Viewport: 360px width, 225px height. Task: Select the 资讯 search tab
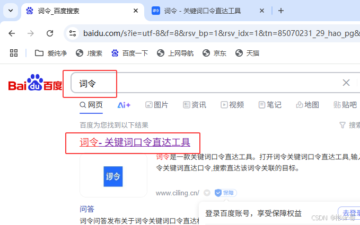coord(195,105)
